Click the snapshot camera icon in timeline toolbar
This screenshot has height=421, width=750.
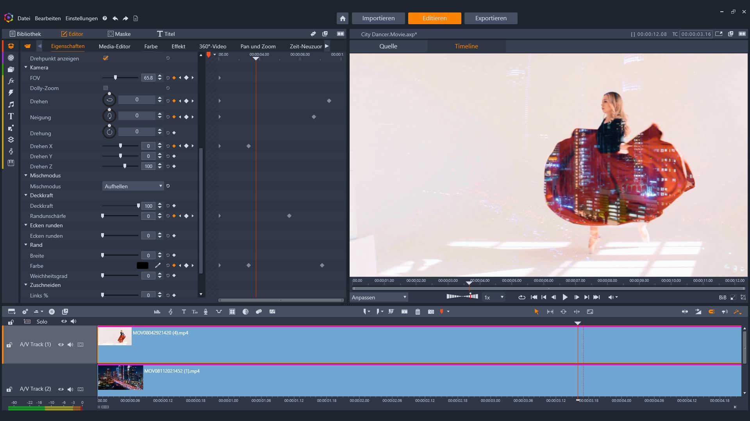(431, 312)
